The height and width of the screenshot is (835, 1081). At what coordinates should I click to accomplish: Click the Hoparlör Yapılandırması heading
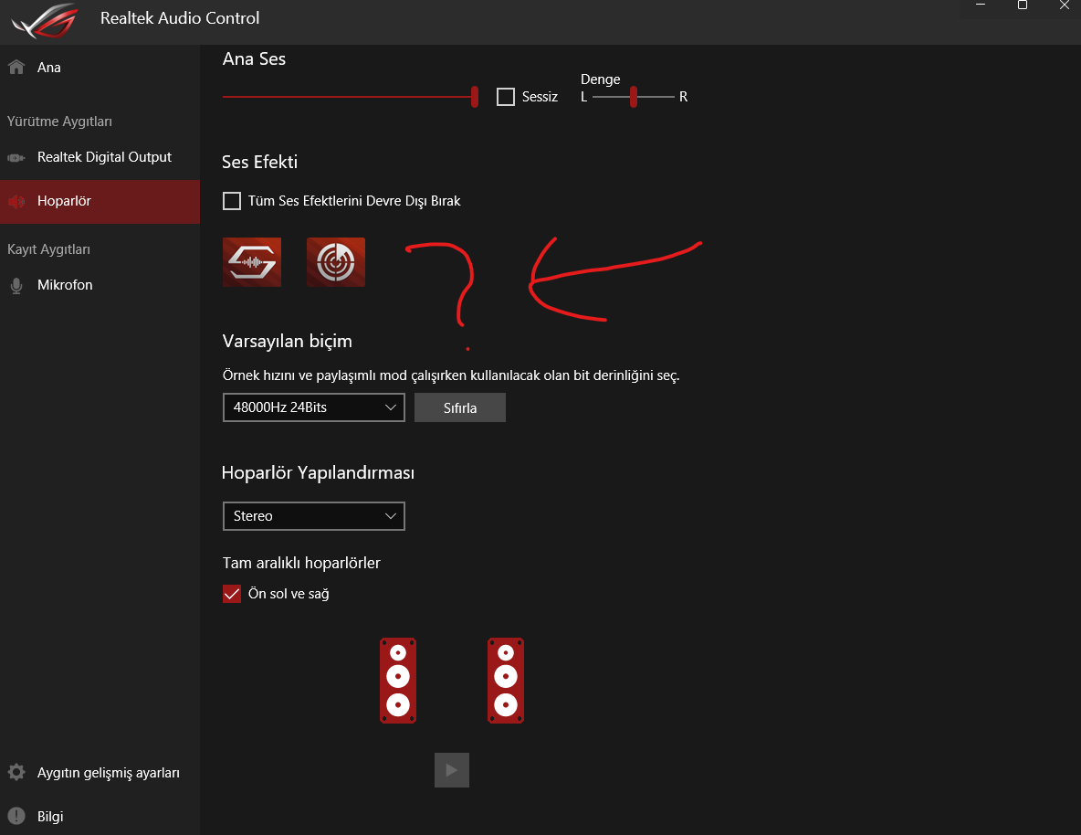click(318, 472)
